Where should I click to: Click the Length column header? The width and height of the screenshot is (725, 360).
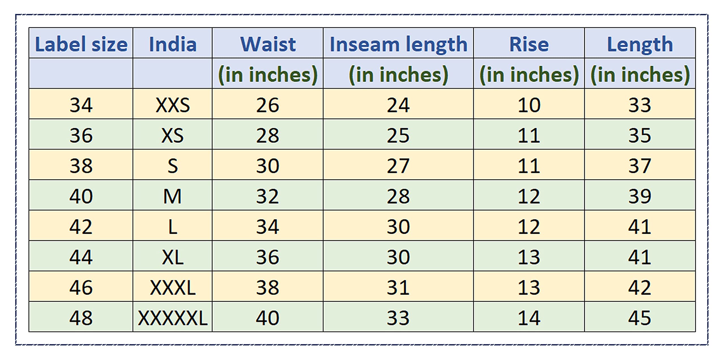(x=640, y=44)
